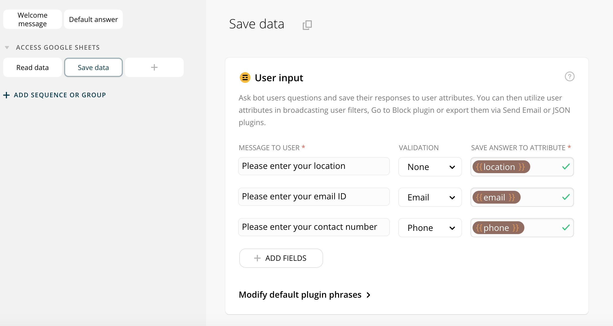Open the Phone validation dropdown
The image size is (613, 326).
pos(430,228)
